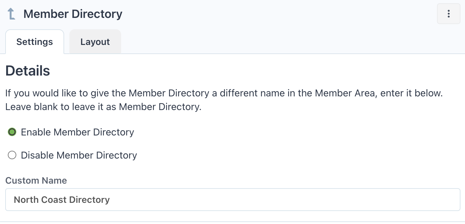Click the Member Directory page title

click(73, 14)
